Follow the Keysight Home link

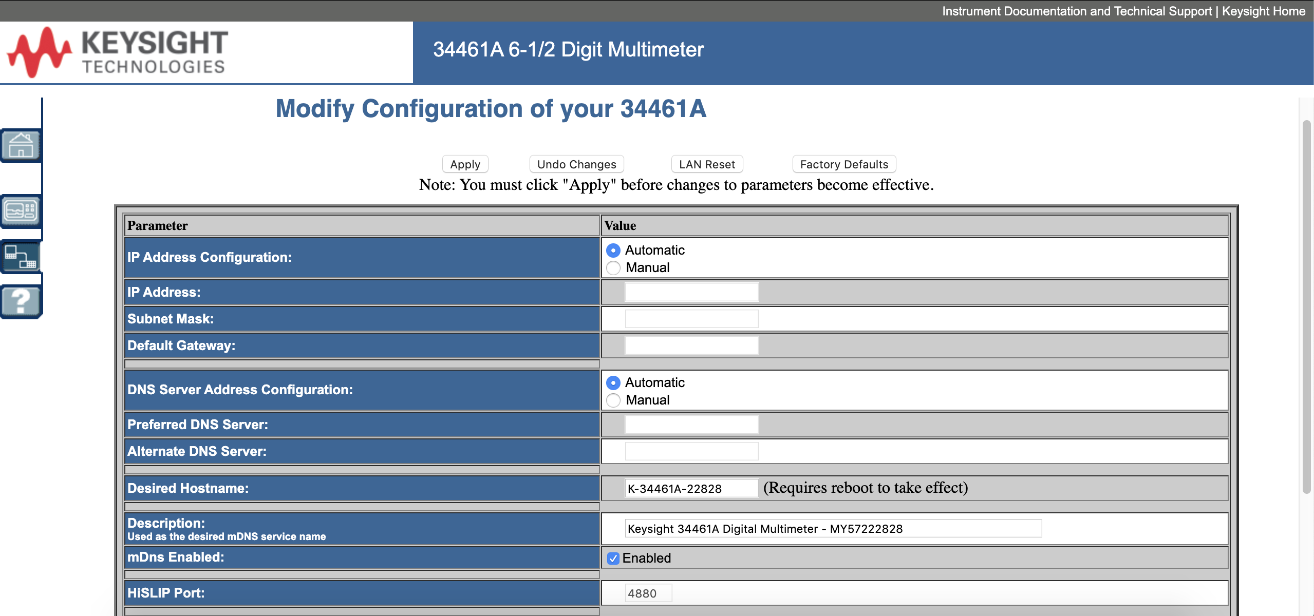1263,11
